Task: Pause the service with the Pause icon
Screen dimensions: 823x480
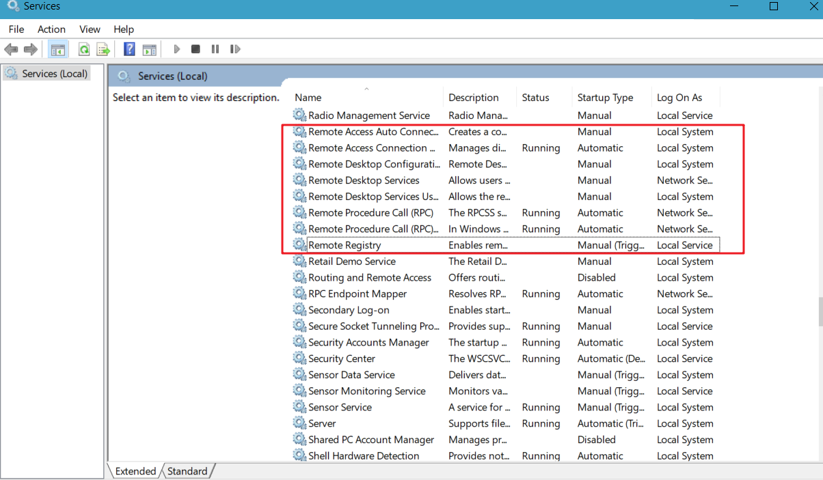Action: (x=215, y=49)
